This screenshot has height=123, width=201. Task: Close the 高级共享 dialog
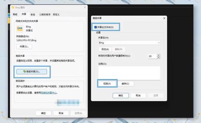tap(164, 18)
